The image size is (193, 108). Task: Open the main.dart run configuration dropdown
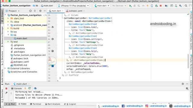(x=102, y=6)
